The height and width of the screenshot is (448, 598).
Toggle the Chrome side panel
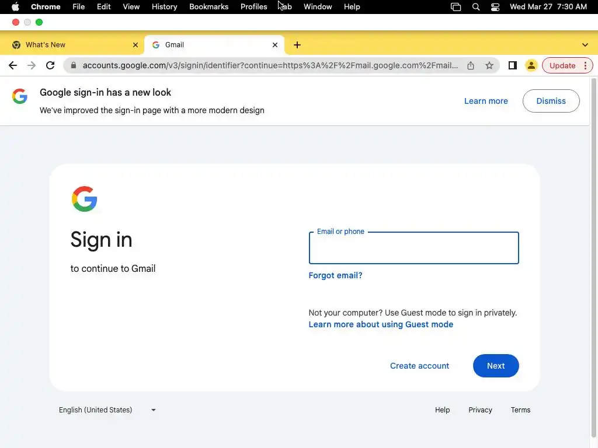[513, 65]
